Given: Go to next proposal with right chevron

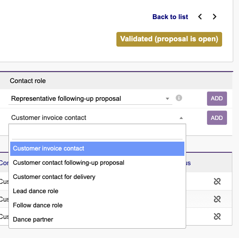Looking at the screenshot, I should coord(215,16).
